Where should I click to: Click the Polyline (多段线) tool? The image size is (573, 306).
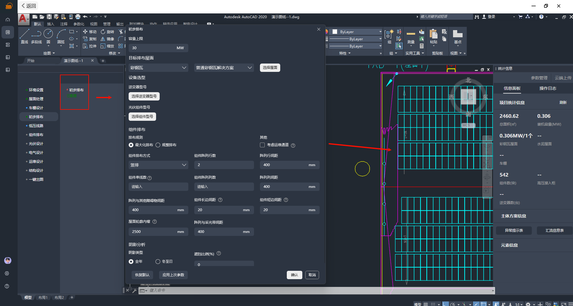(36, 35)
